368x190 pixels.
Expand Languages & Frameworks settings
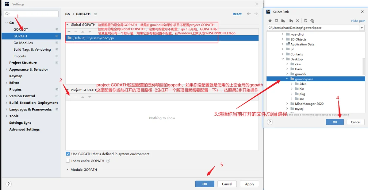(x=6, y=109)
